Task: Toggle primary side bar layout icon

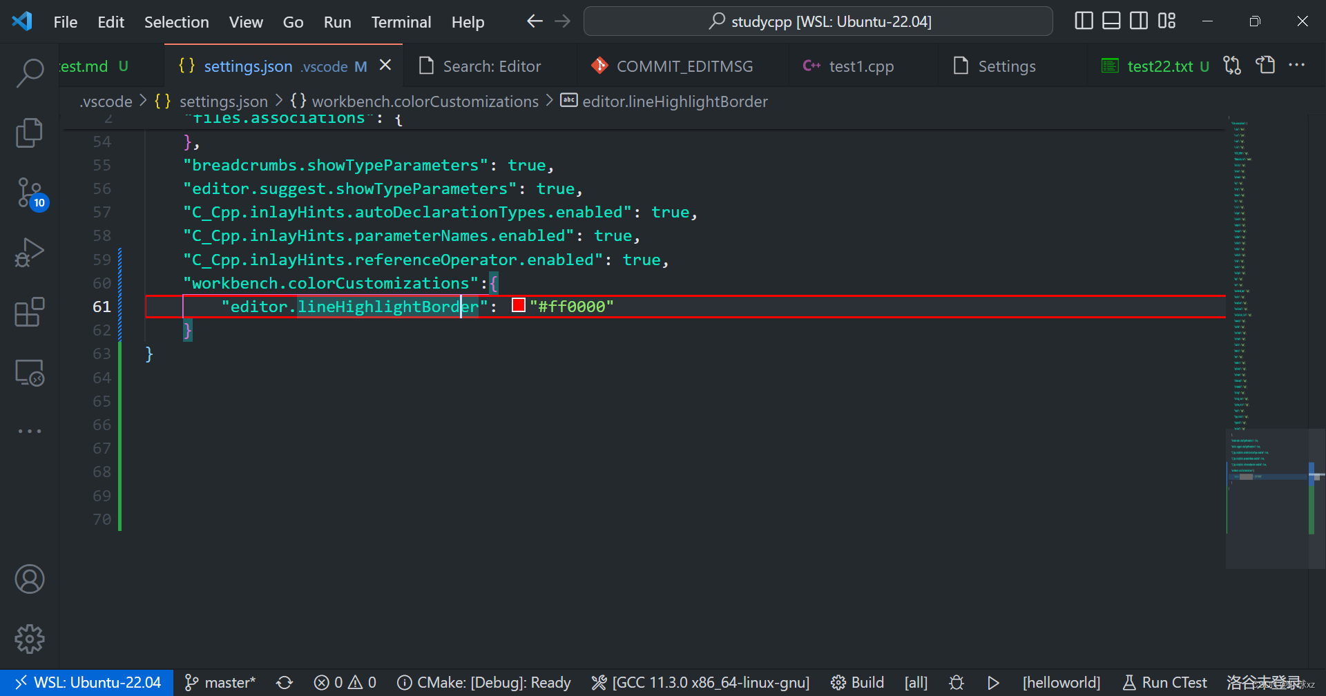Action: (1084, 21)
